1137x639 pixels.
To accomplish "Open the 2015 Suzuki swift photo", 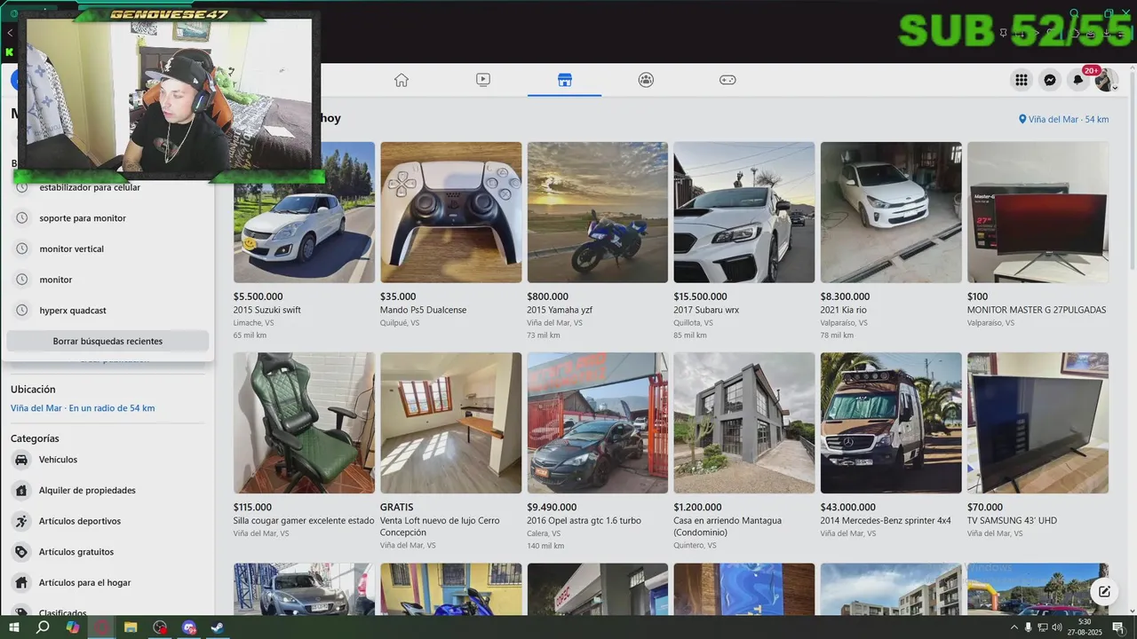I will (x=304, y=212).
